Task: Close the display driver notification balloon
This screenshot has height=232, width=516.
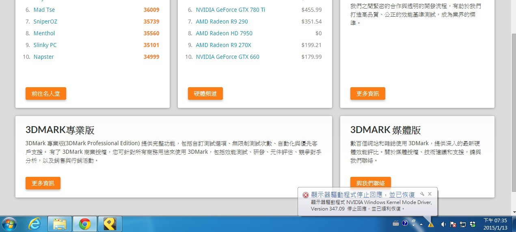Action: (x=430, y=194)
